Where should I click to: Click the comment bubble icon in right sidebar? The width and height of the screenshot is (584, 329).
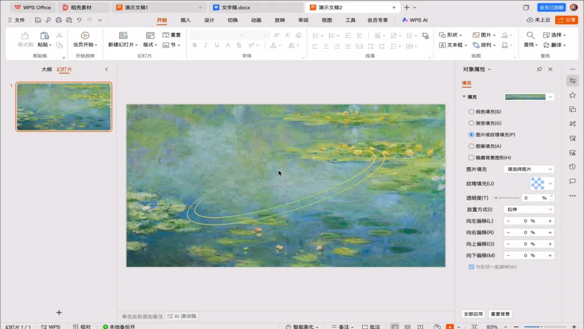(573, 181)
